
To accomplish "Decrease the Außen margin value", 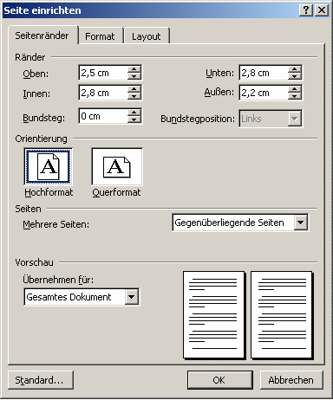I will coord(295,96).
